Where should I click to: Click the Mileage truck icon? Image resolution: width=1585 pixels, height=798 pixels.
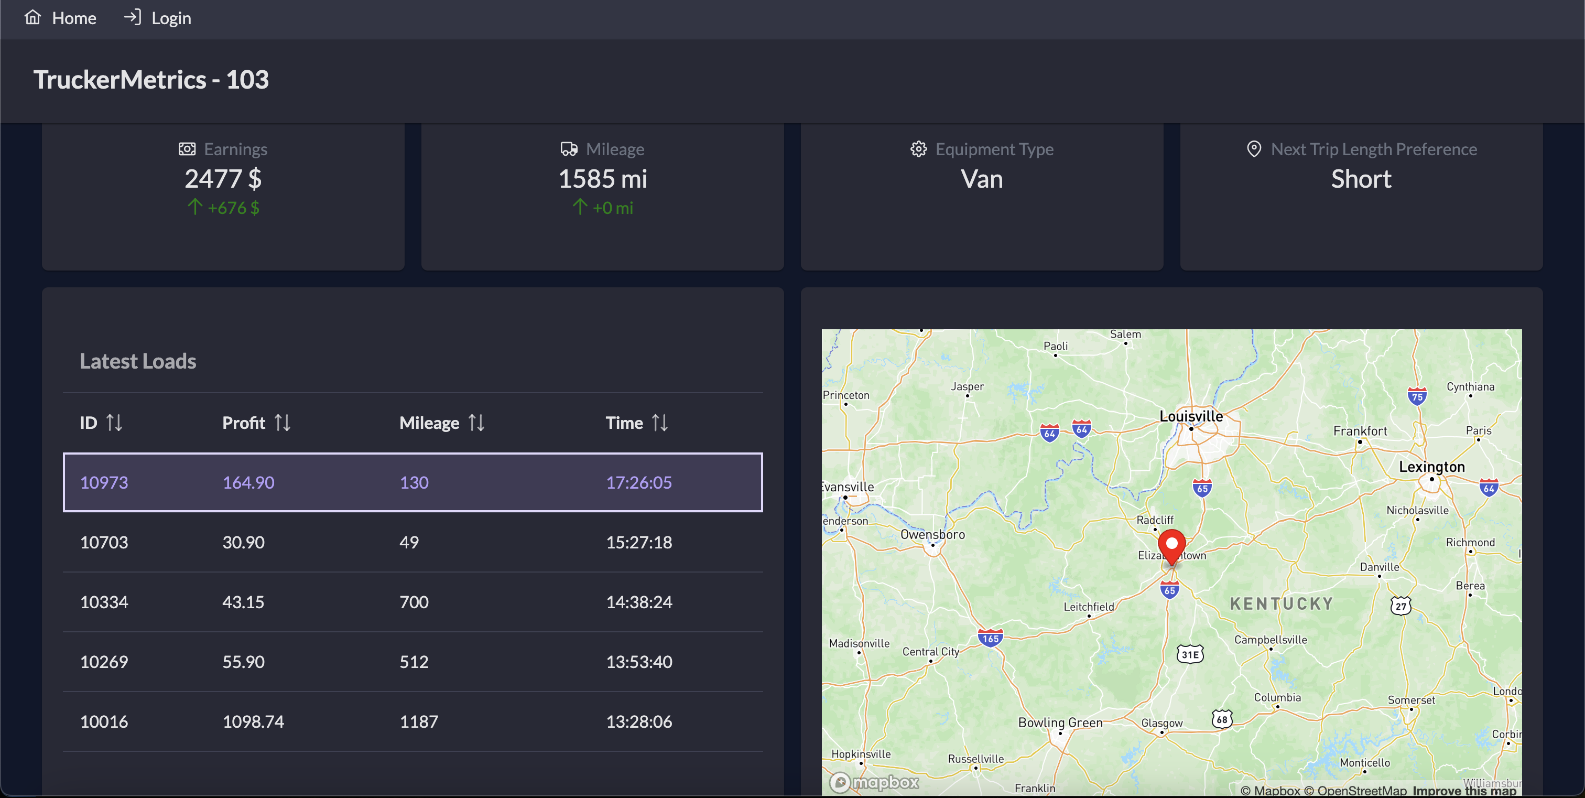pos(569,149)
